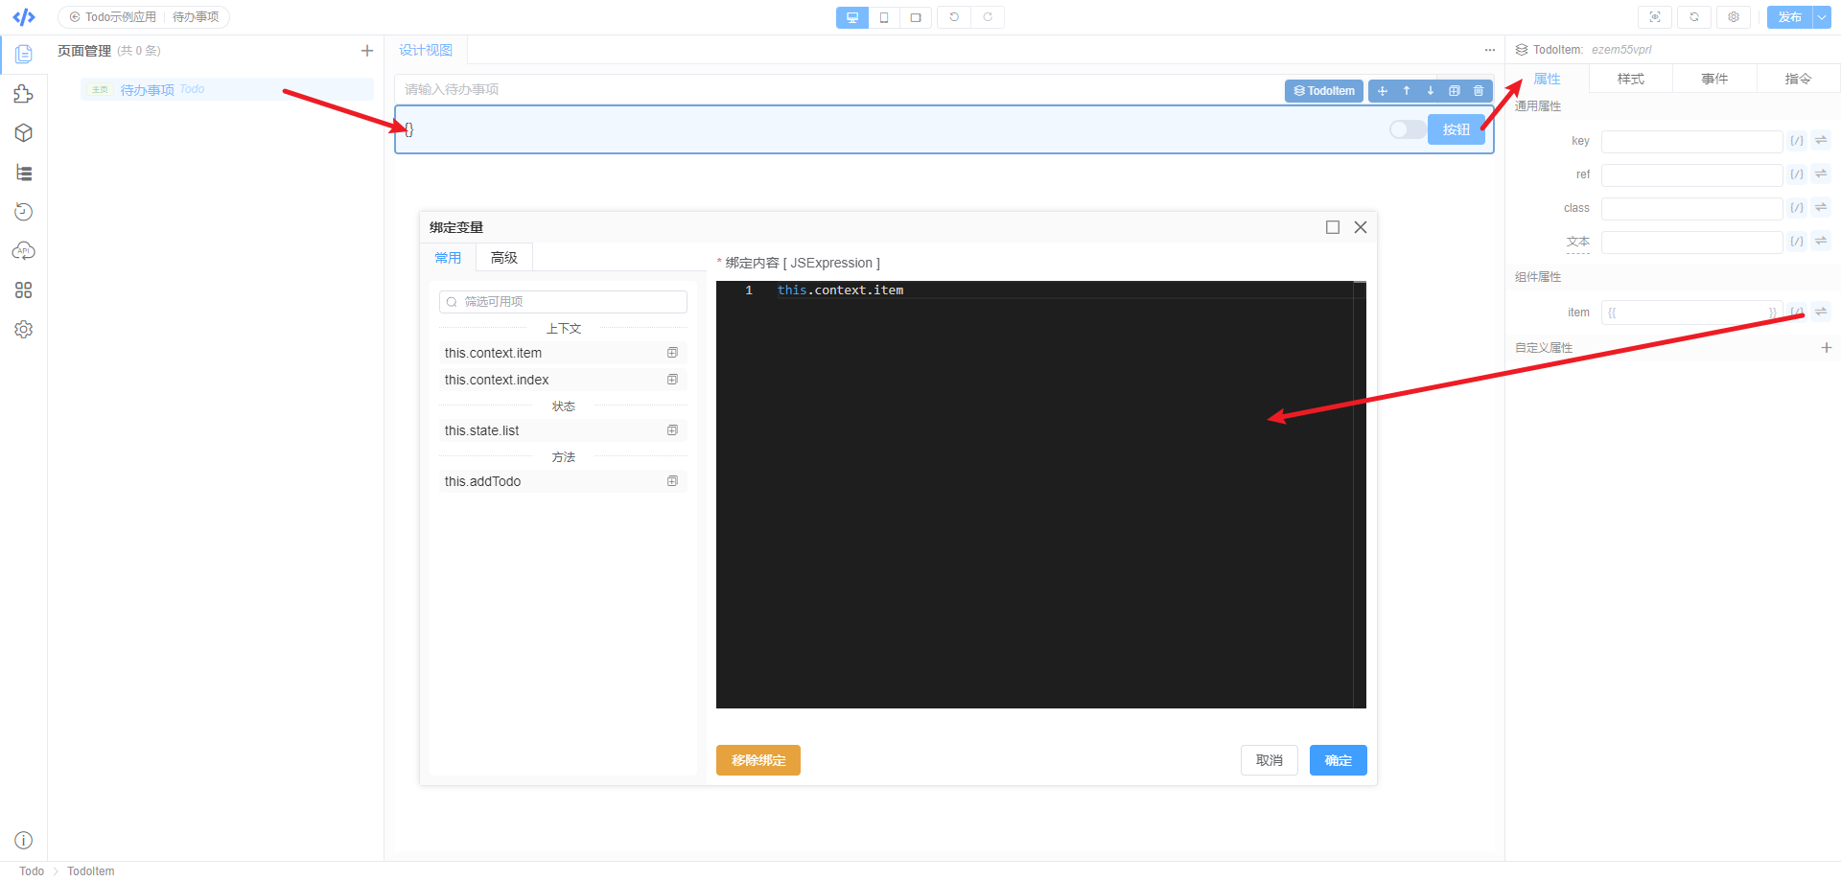Add a new page with plus icon
Screen dimensions: 1841x881
[366, 51]
